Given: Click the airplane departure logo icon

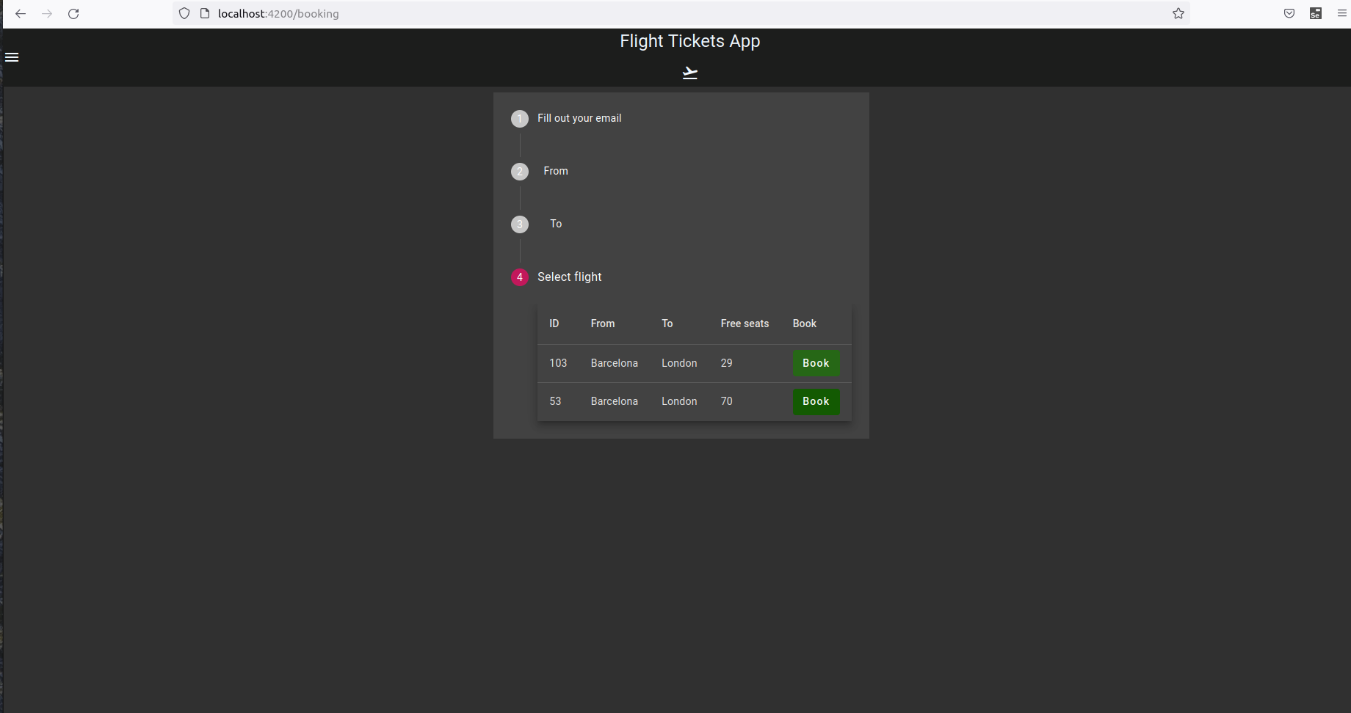Looking at the screenshot, I should click(689, 71).
